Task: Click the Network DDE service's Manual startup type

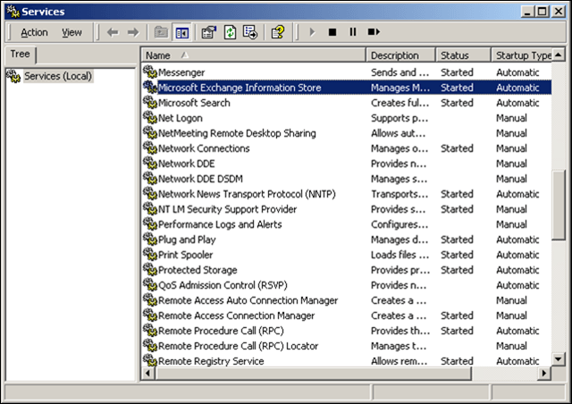Action: [x=511, y=164]
